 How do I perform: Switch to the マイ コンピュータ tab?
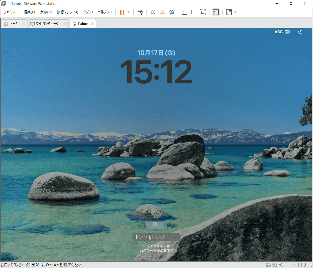pos(46,24)
